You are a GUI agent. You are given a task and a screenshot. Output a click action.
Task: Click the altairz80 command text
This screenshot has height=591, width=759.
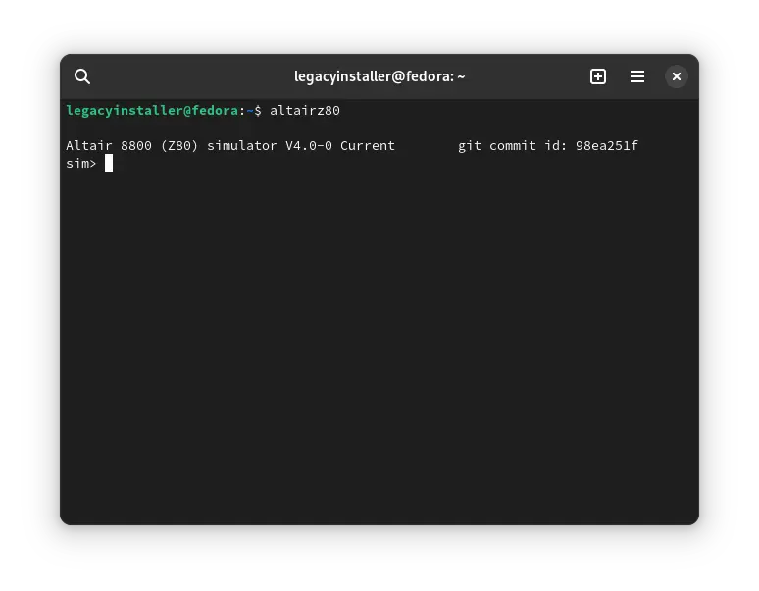305,111
